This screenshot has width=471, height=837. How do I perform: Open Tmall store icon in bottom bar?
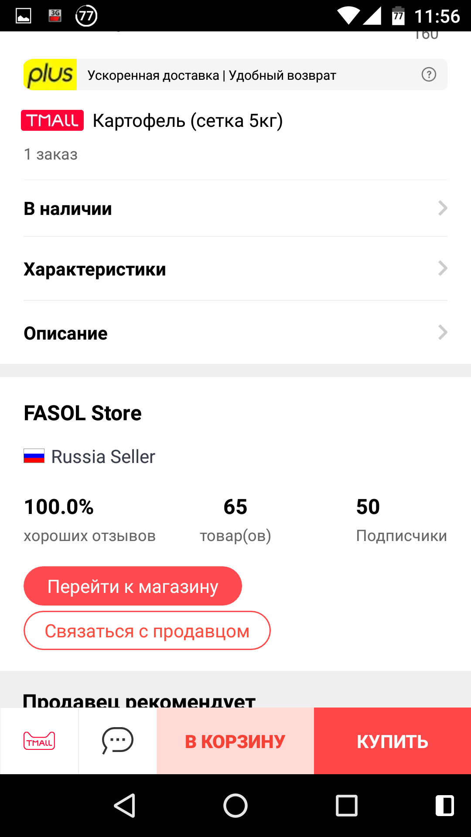tap(39, 741)
